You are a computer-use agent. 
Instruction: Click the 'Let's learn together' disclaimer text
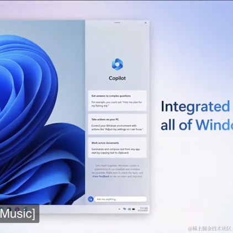pyautogui.click(x=117, y=171)
